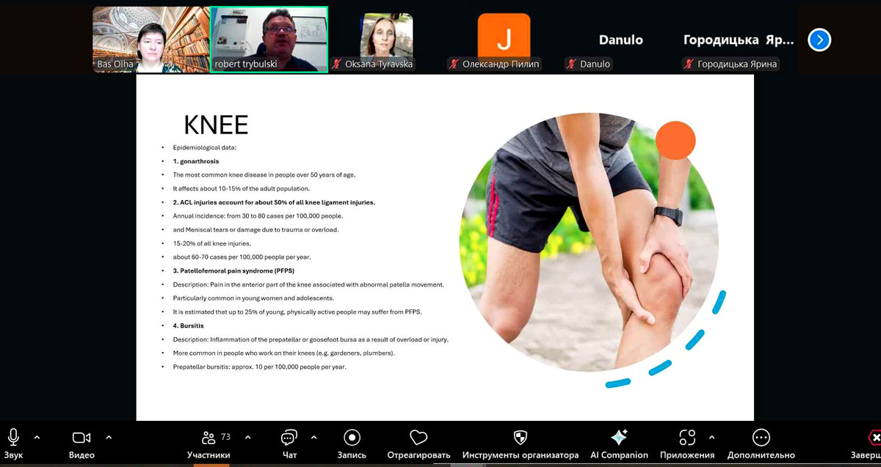Expand video options arrow next to Видео
This screenshot has width=881, height=467.
[x=109, y=438]
